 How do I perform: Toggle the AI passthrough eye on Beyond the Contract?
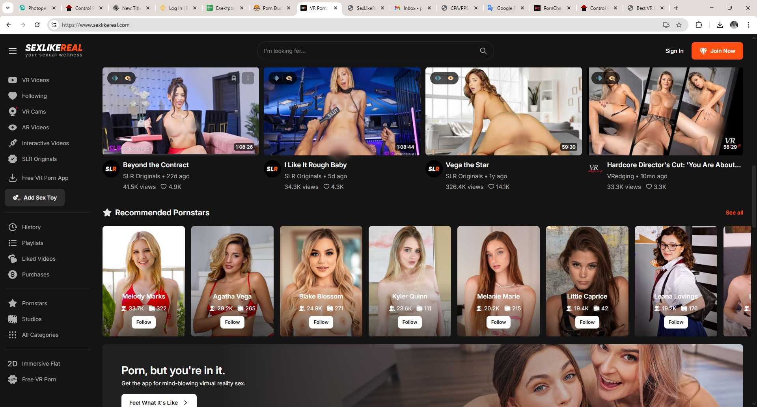point(128,78)
